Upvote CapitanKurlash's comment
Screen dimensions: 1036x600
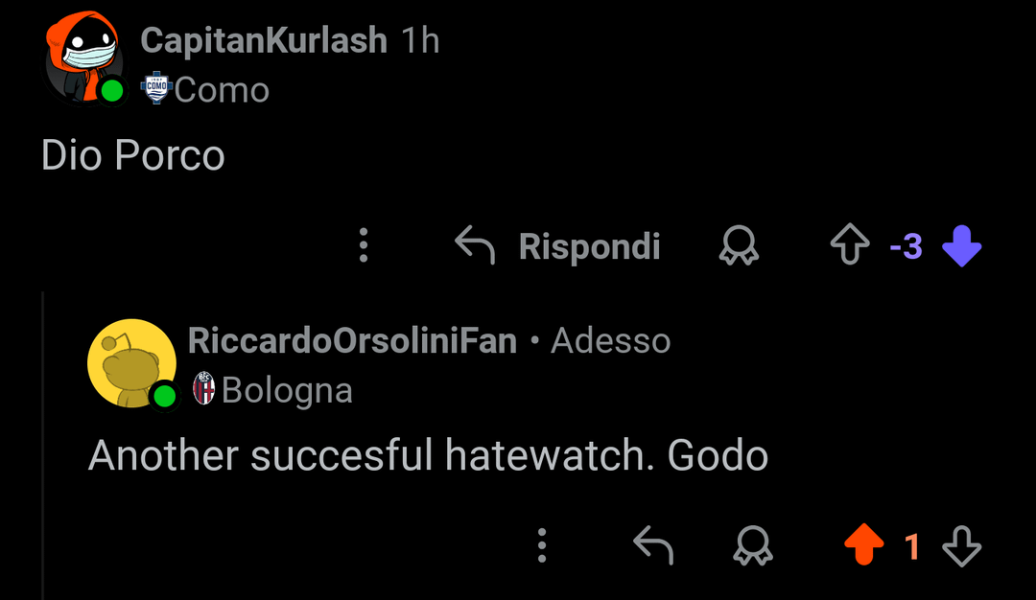tap(849, 246)
